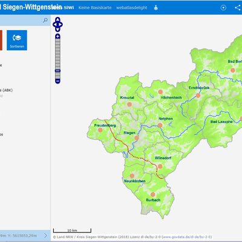Click the 10 km scale bar
This screenshot has height=242, width=242.
coord(72,231)
